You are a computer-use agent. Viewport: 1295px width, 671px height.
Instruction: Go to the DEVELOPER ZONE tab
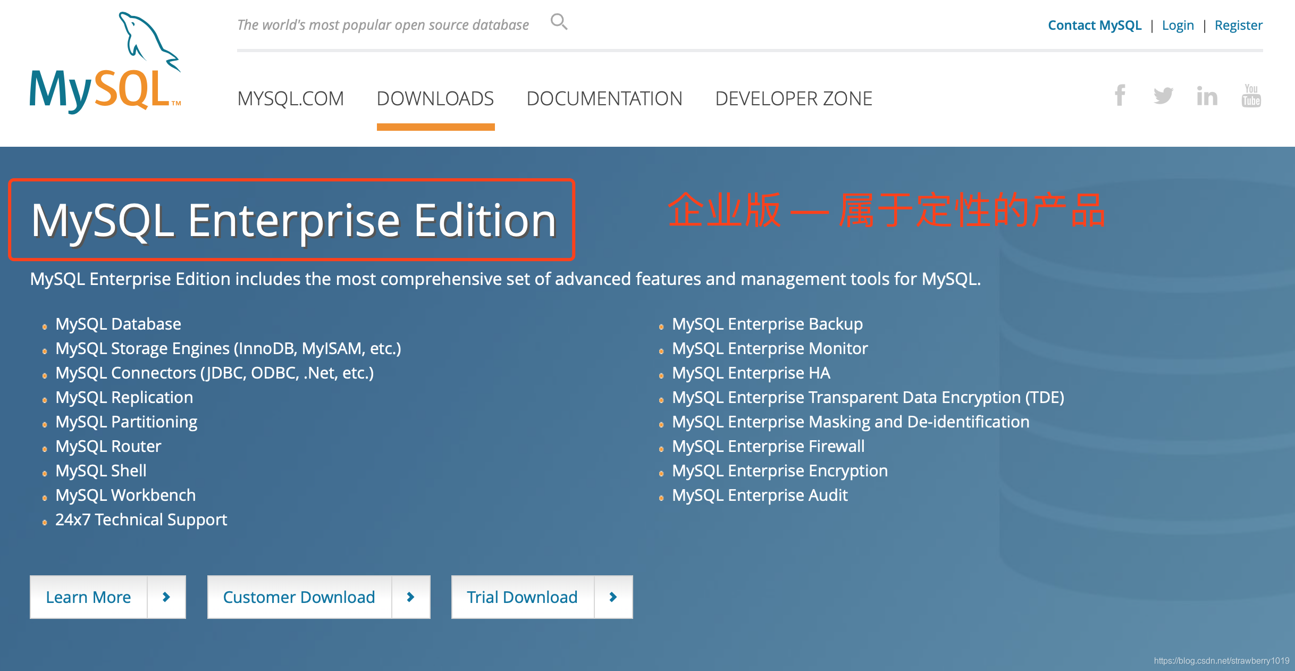(x=794, y=98)
